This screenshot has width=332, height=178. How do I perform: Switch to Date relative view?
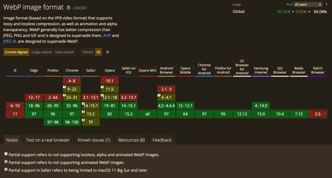[64, 52]
